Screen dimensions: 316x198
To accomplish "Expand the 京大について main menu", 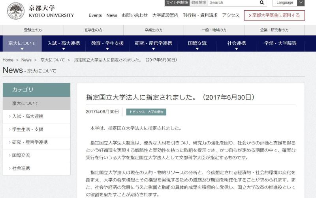I will point(22,44).
